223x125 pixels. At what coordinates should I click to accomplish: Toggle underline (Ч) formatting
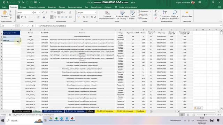coord(25,17)
